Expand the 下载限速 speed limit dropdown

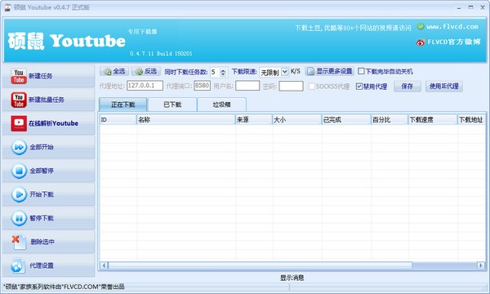click(x=285, y=72)
